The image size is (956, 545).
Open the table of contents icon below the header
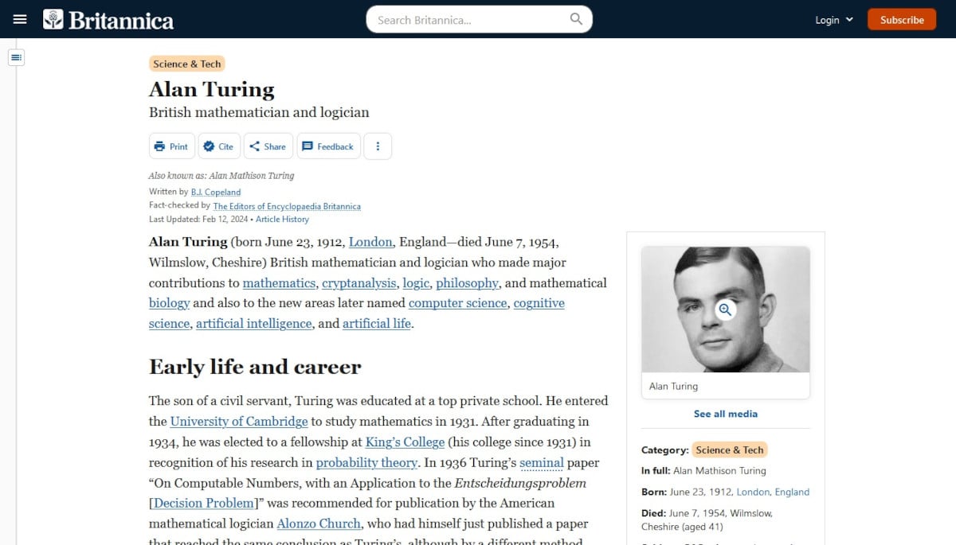pyautogui.click(x=16, y=56)
